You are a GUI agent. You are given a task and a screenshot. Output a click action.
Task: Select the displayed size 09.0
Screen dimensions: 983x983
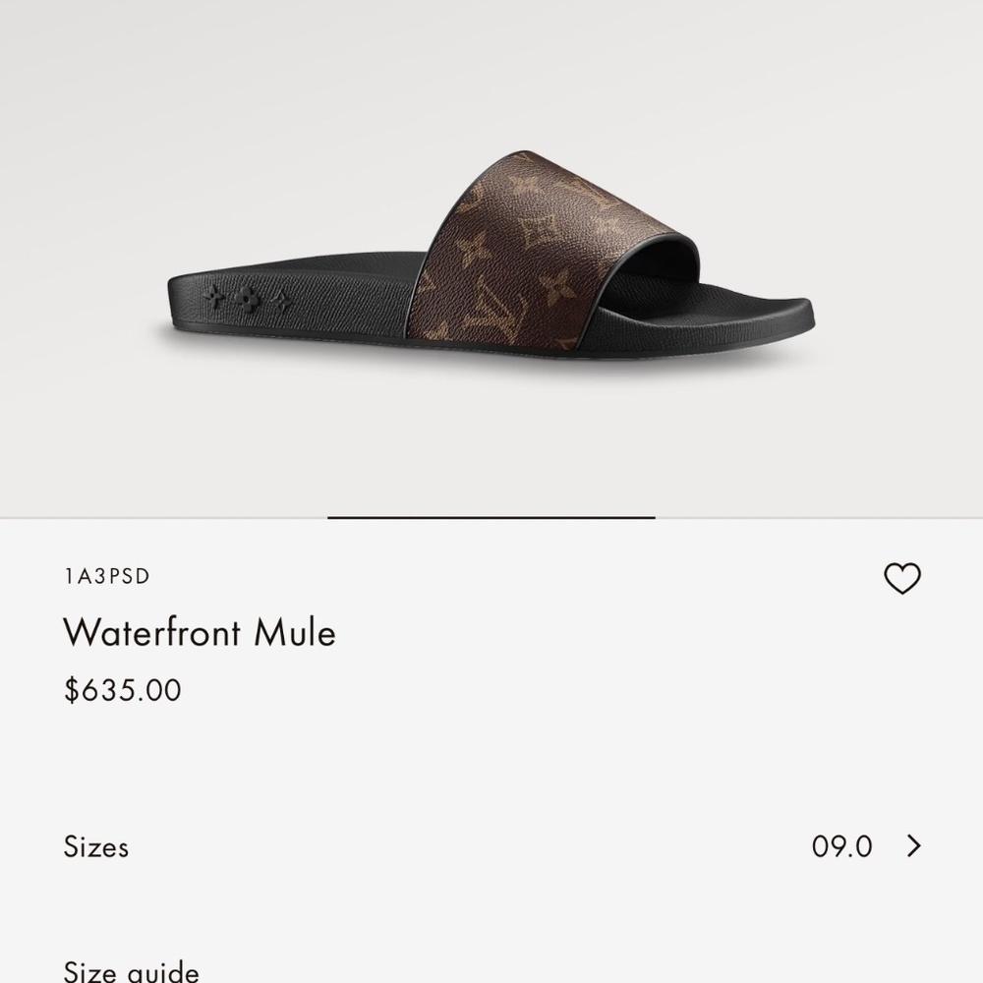[843, 846]
